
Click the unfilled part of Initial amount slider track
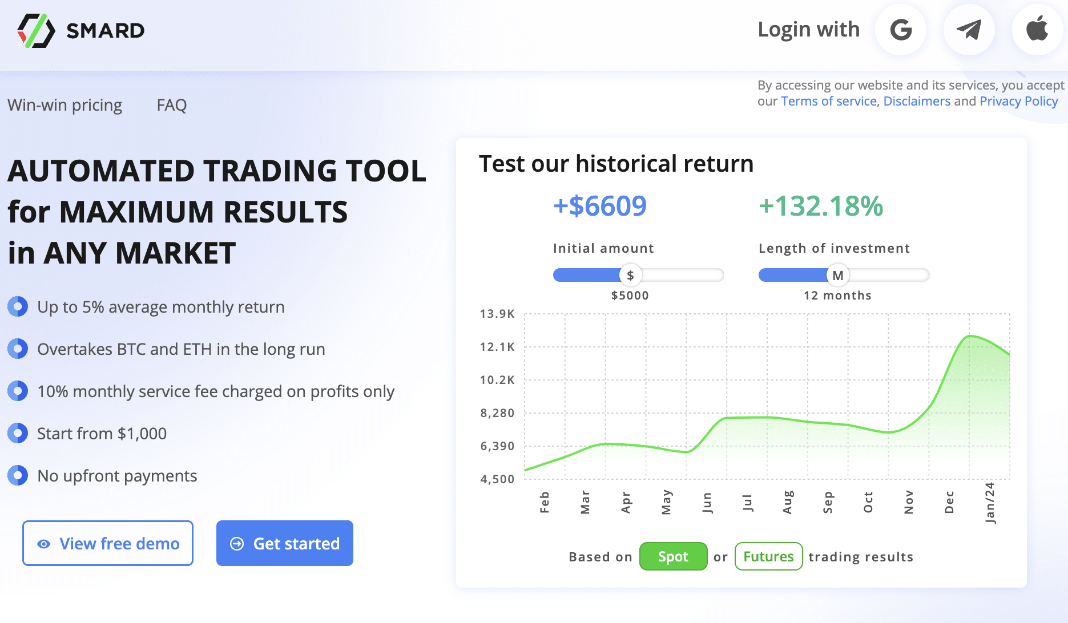683,275
